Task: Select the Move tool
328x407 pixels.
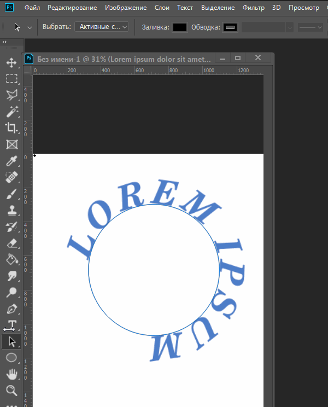Action: tap(11, 63)
